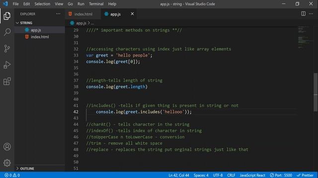Click JavaScript React language mode

point(252,175)
